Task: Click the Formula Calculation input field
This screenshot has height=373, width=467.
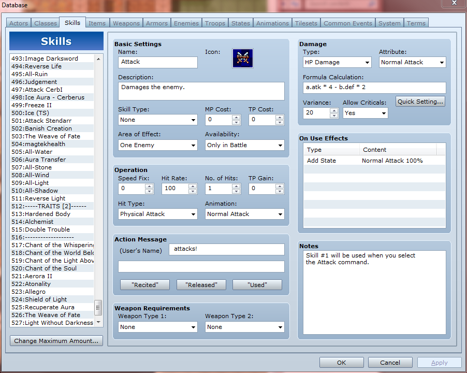Action: pos(374,88)
